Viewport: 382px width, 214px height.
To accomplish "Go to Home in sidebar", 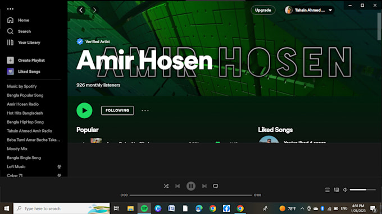I will pos(18,20).
